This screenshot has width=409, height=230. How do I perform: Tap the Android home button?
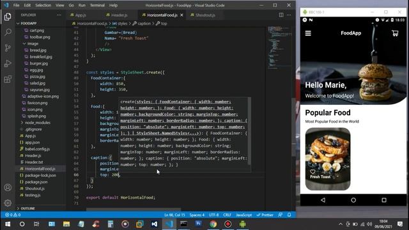click(x=353, y=200)
